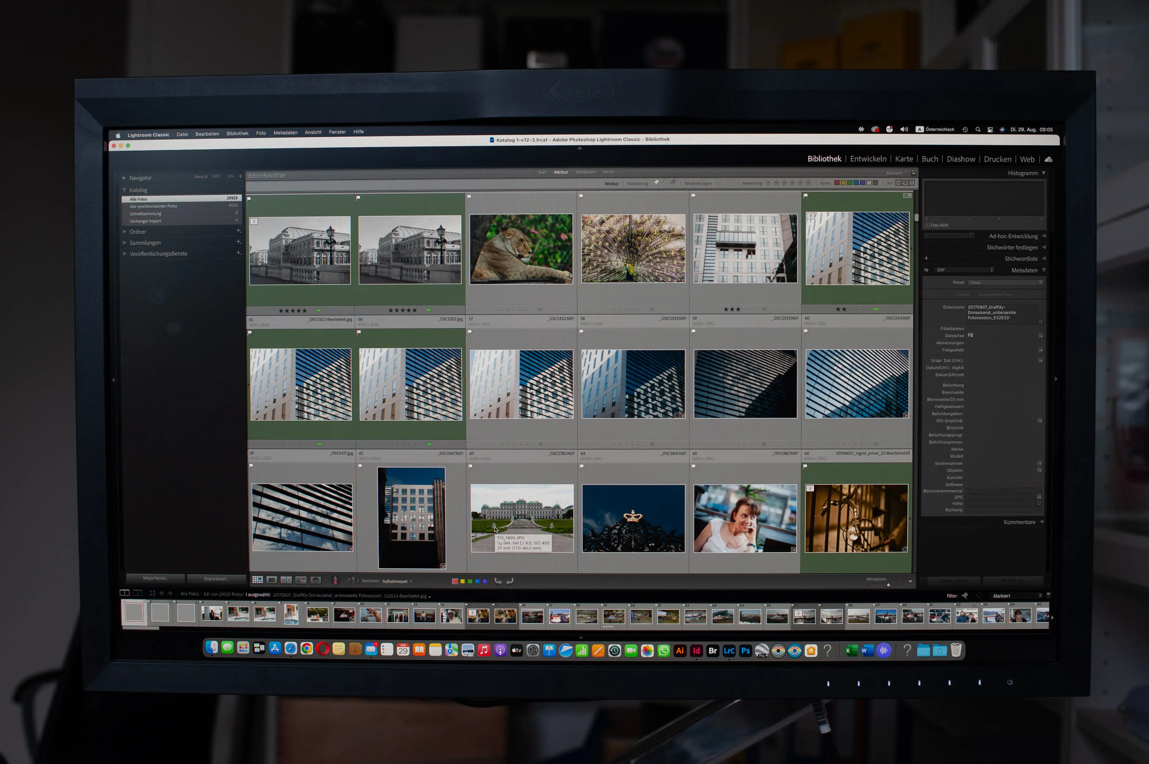Filter by unflagged photos flag icon
The image size is (1149, 764).
[664, 183]
